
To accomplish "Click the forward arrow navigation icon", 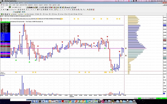I will tap(24, 12).
